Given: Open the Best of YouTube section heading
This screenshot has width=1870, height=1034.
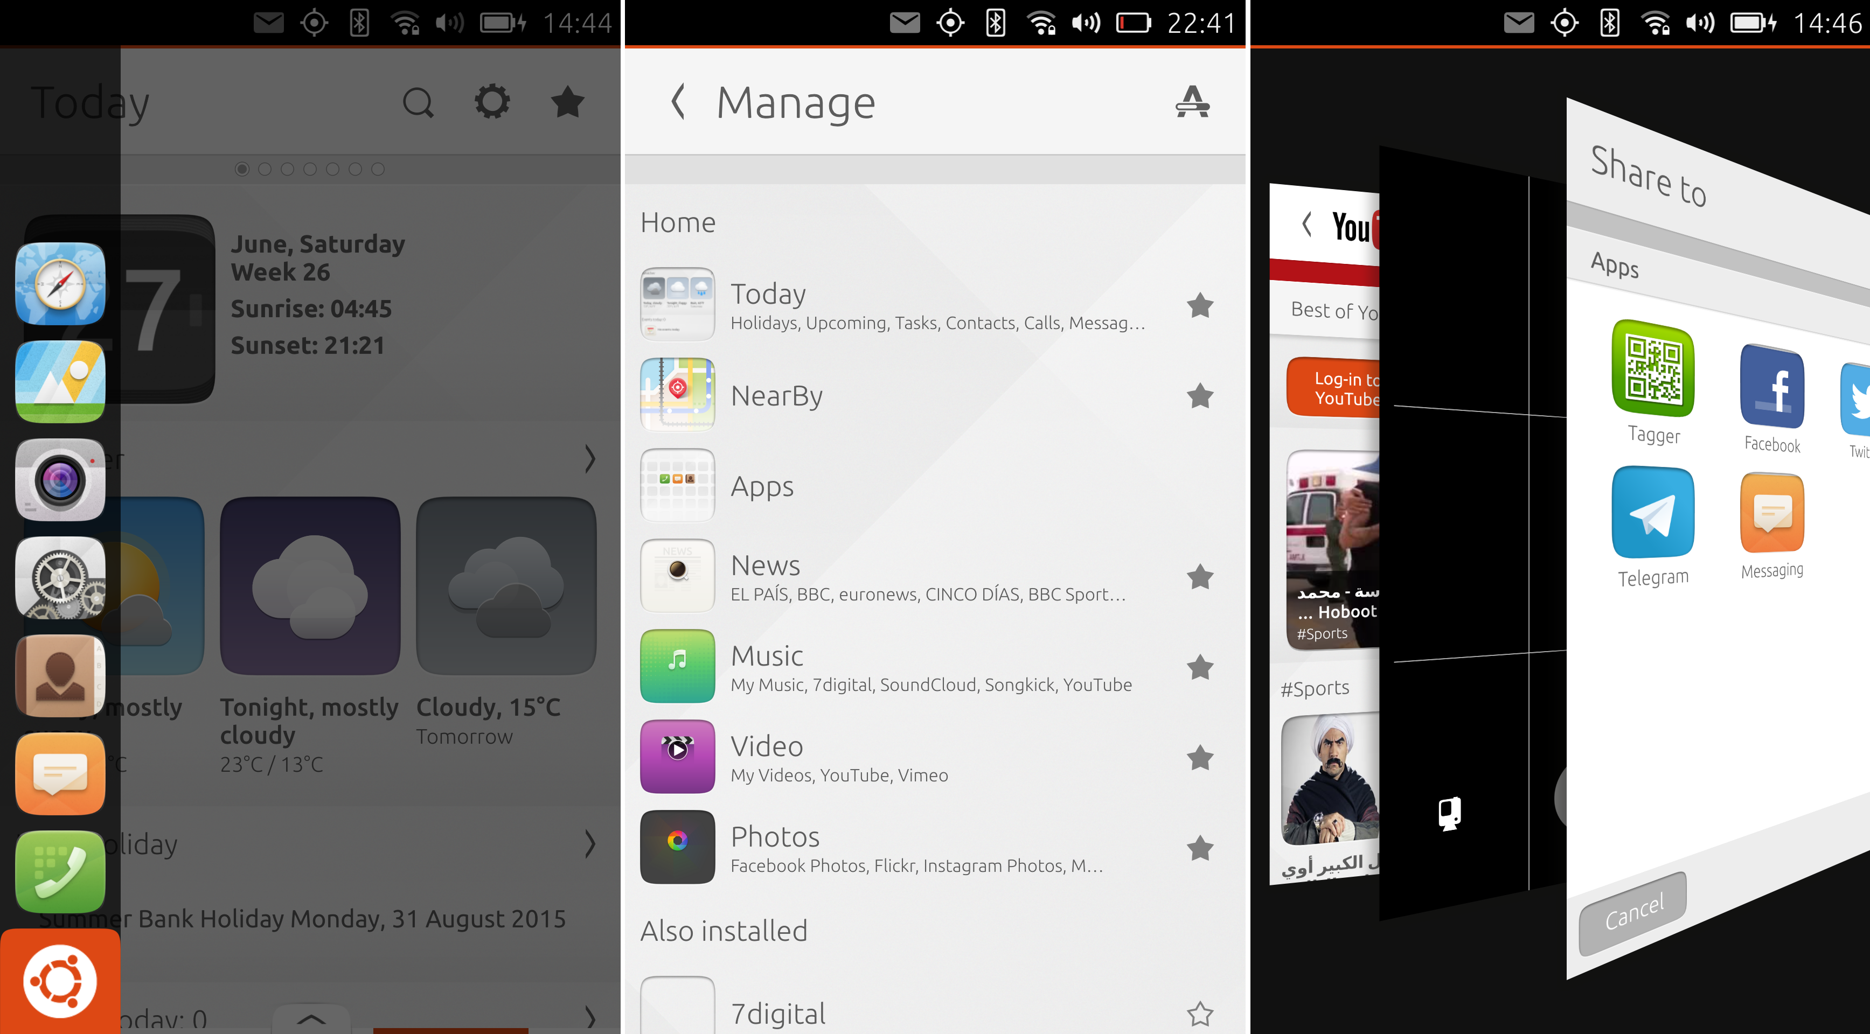Looking at the screenshot, I should [1334, 311].
